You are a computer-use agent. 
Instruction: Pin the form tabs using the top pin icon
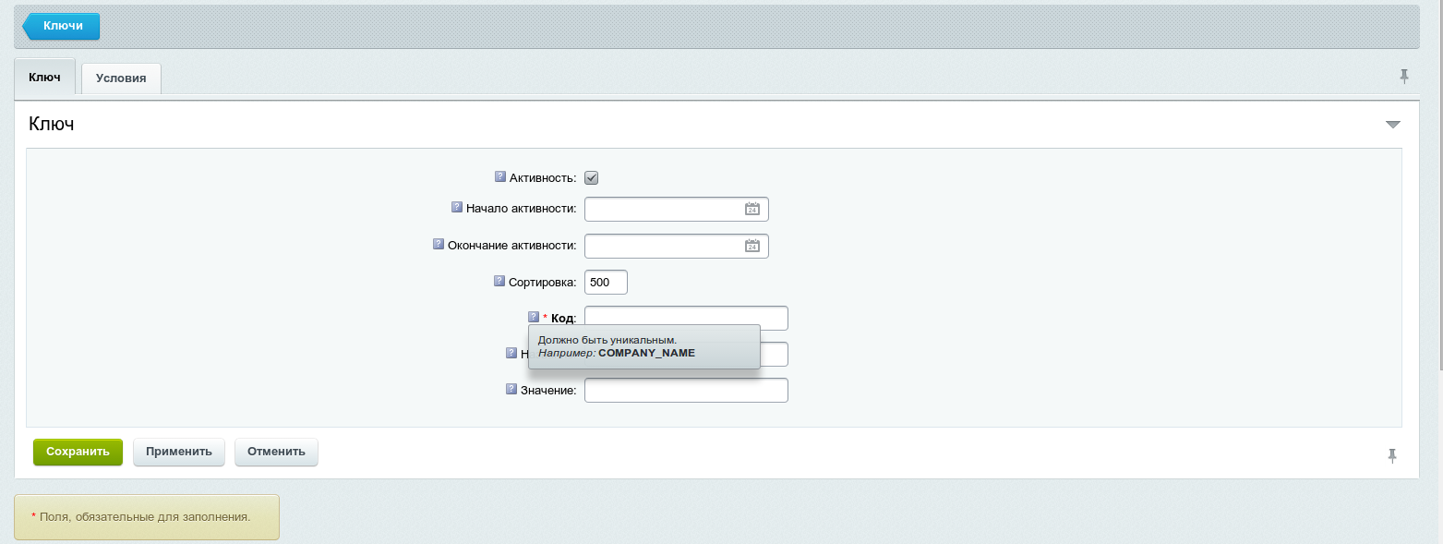click(1404, 76)
